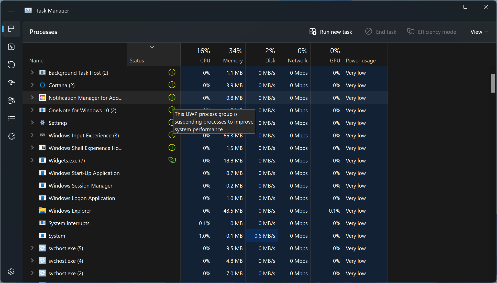Click the Widgets.exe efficiency mode leaf icon
This screenshot has width=497, height=283.
tap(172, 160)
